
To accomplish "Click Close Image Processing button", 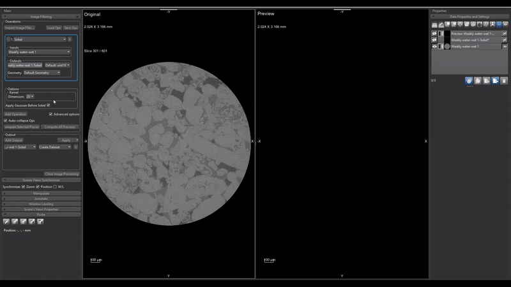I will pos(61,174).
